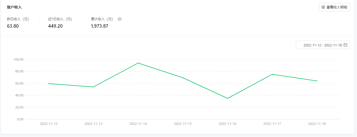Image resolution: width=357 pixels, height=137 pixels.
Task: Select the line point above 2022-11-13
Action: click(93, 87)
